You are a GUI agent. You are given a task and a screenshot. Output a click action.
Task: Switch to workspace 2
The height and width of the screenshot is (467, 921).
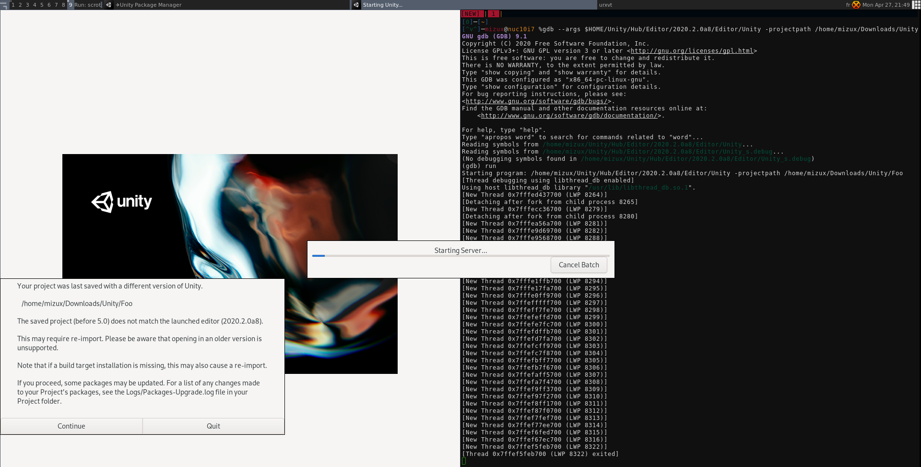(20, 5)
